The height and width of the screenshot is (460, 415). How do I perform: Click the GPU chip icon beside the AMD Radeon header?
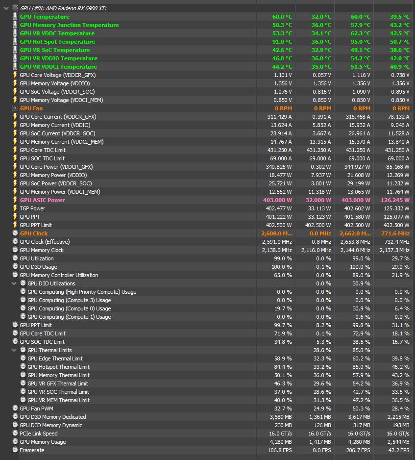point(15,8)
